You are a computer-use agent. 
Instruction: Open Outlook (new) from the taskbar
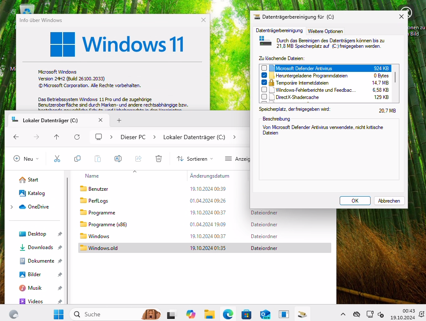click(x=265, y=314)
